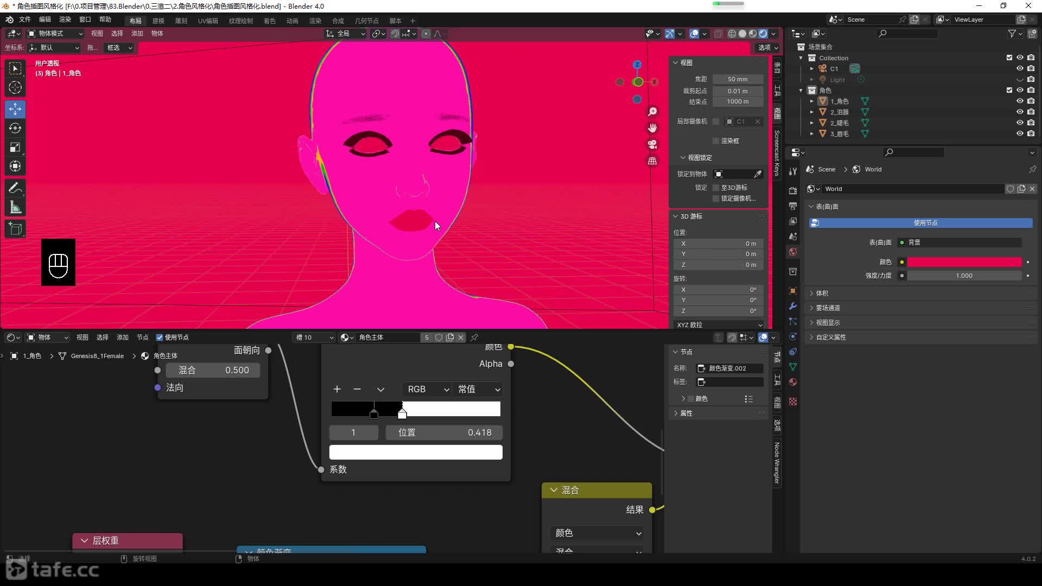Select the Annotate pencil tool
1042x586 pixels.
coord(15,188)
